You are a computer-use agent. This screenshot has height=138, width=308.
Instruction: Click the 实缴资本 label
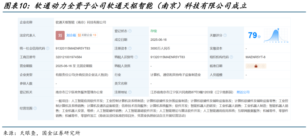pyautogui.click(x=216, y=48)
